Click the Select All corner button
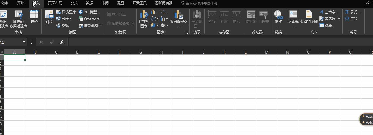 click(x=2, y=52)
